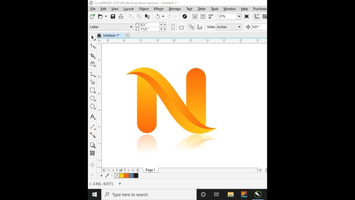
Task: Pick the yellow document palette swatch
Action: pos(122,176)
